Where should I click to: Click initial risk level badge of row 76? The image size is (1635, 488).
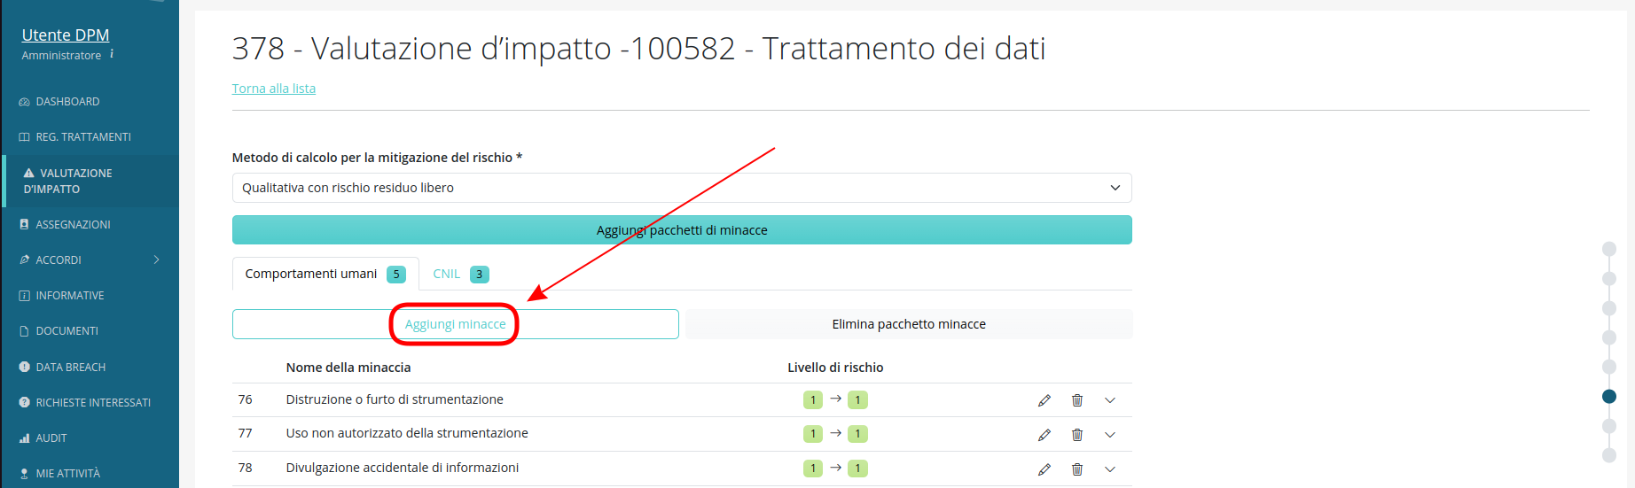(813, 400)
